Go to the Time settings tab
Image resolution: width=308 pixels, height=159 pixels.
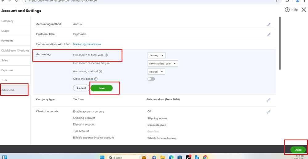[15, 80]
